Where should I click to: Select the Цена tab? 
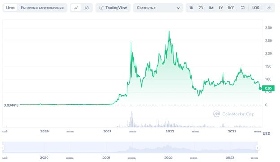[x=10, y=8]
